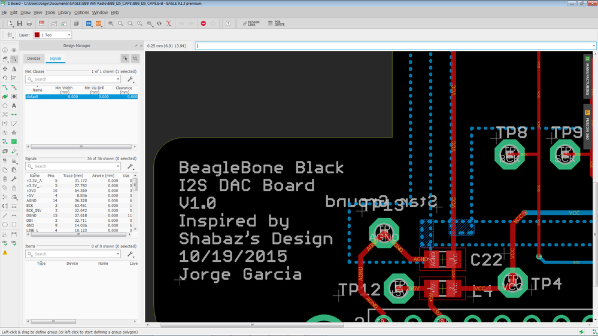Screen dimensions: 598x336
Task: Open the Fusion 360 side panel tab
Action: 587,126
